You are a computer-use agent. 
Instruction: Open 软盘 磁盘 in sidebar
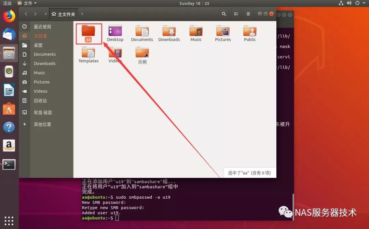pyautogui.click(x=46, y=112)
